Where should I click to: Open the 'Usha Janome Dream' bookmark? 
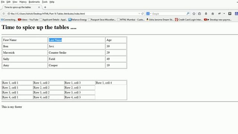point(160,20)
